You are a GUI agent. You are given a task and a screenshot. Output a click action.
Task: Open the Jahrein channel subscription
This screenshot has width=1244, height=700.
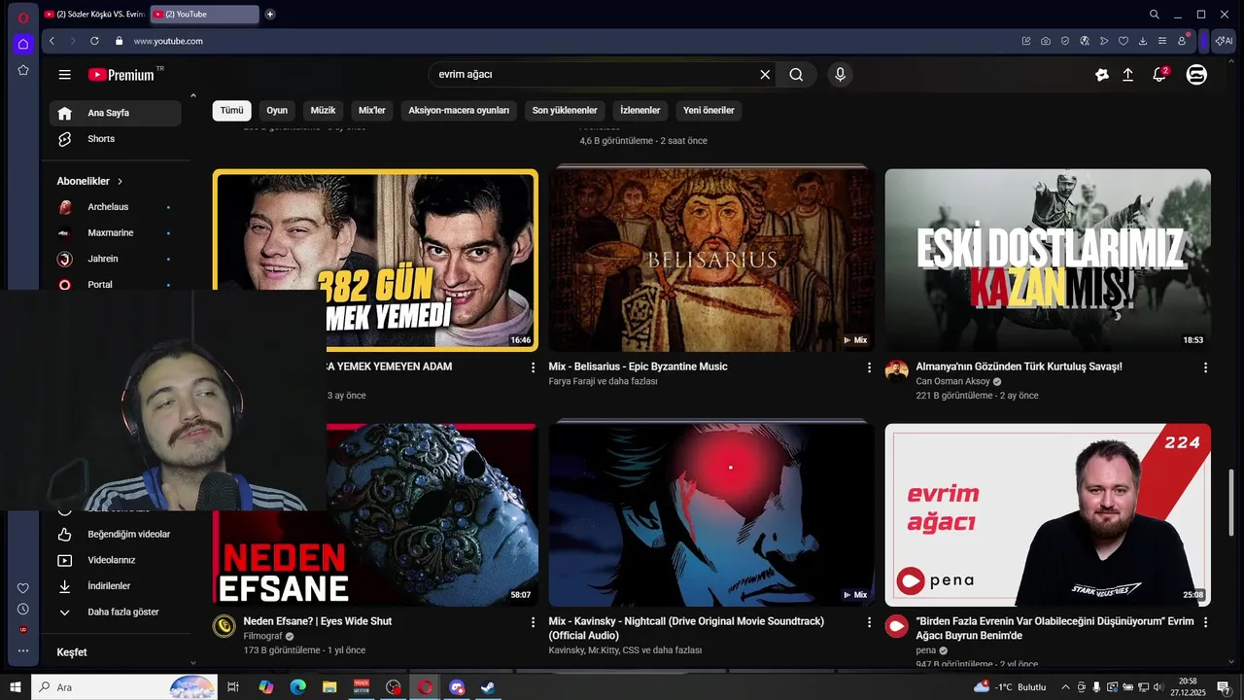115,260
